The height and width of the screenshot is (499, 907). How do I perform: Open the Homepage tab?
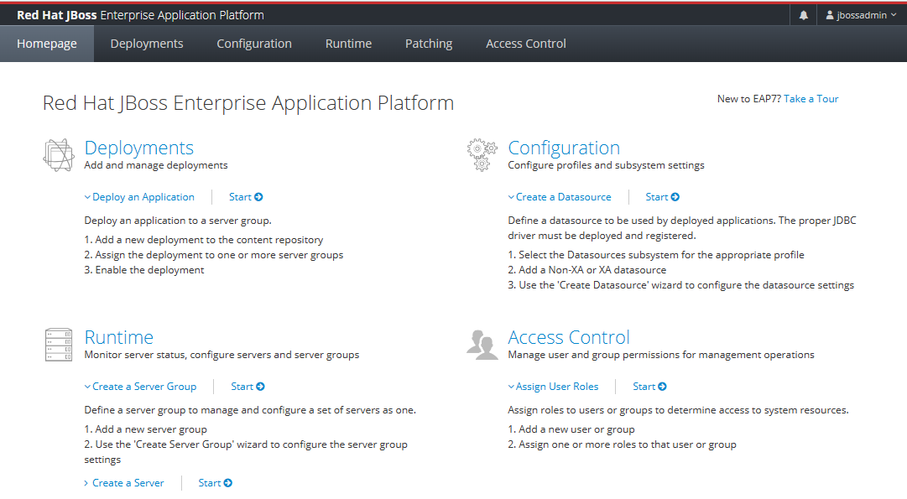tap(47, 44)
